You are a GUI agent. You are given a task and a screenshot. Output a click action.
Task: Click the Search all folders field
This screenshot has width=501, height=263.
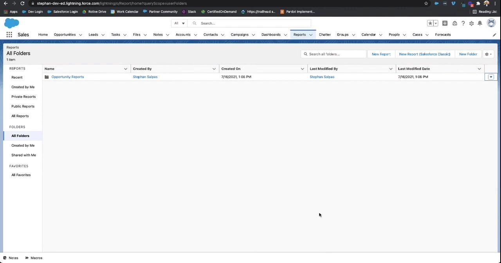pos(333,54)
